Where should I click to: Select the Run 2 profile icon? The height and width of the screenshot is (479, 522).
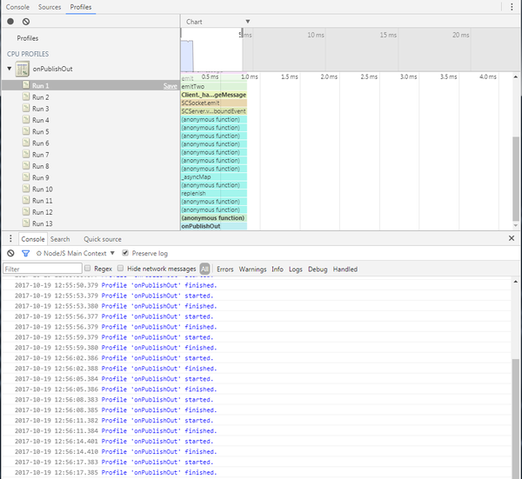click(26, 96)
